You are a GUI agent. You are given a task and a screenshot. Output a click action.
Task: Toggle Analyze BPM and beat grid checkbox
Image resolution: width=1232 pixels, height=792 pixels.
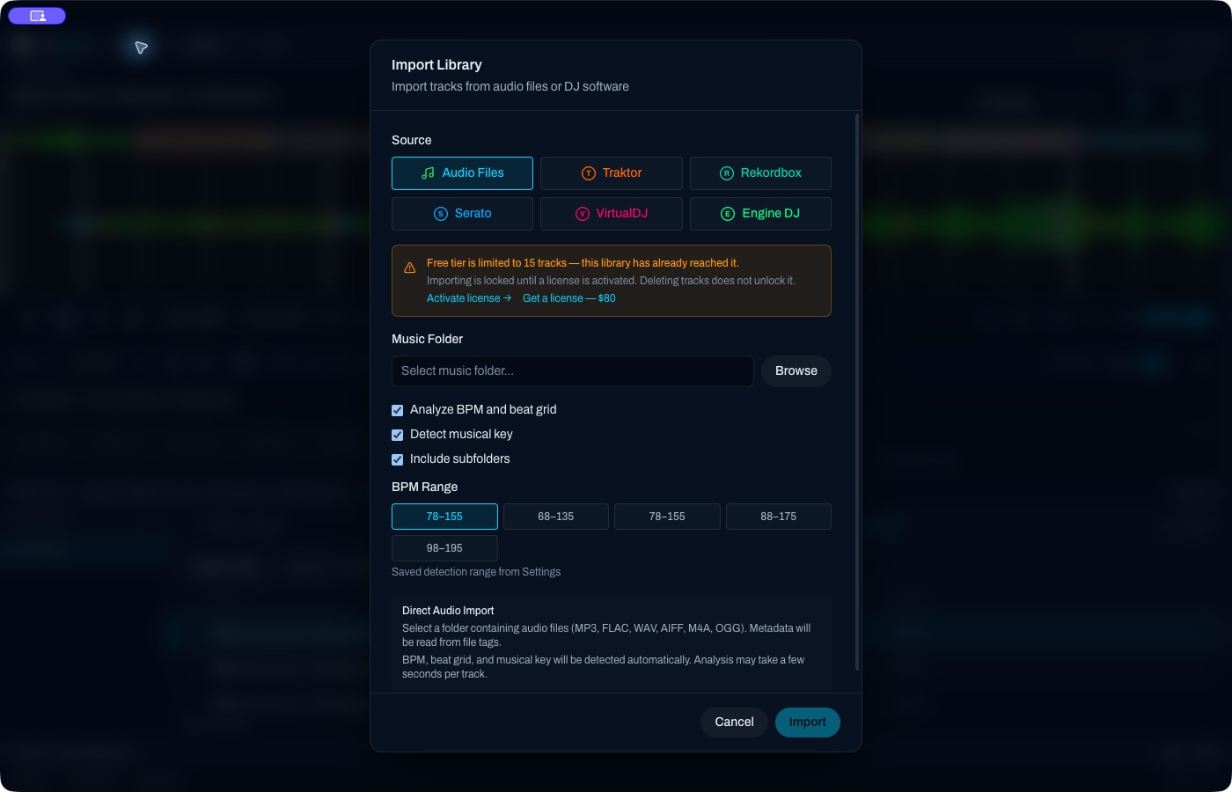tap(398, 410)
